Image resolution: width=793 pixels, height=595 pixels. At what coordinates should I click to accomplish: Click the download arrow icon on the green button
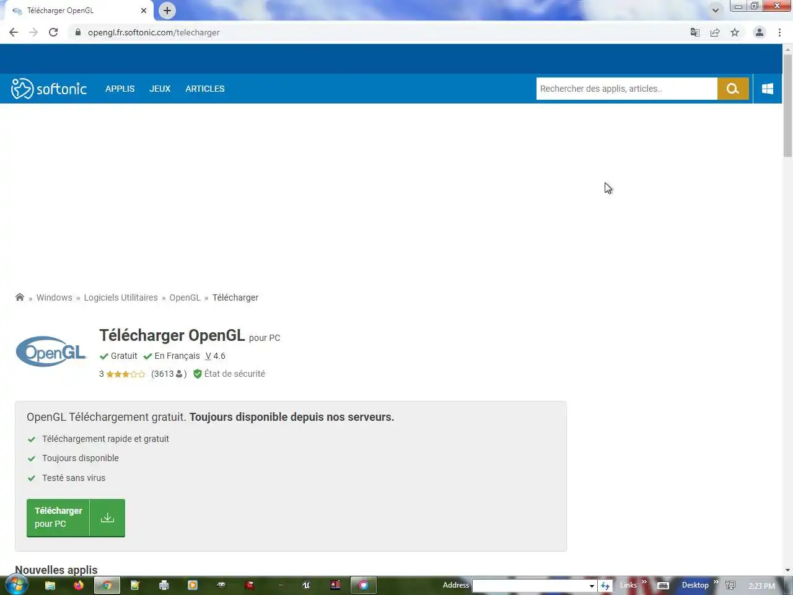point(107,518)
